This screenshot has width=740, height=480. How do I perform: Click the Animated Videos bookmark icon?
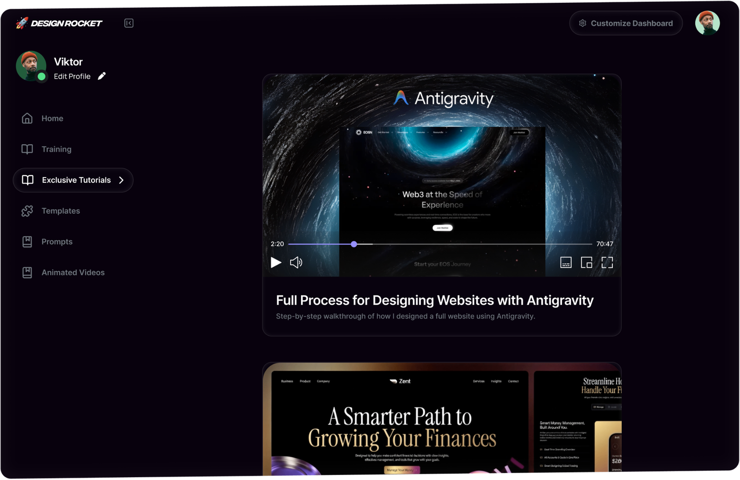[x=27, y=272]
